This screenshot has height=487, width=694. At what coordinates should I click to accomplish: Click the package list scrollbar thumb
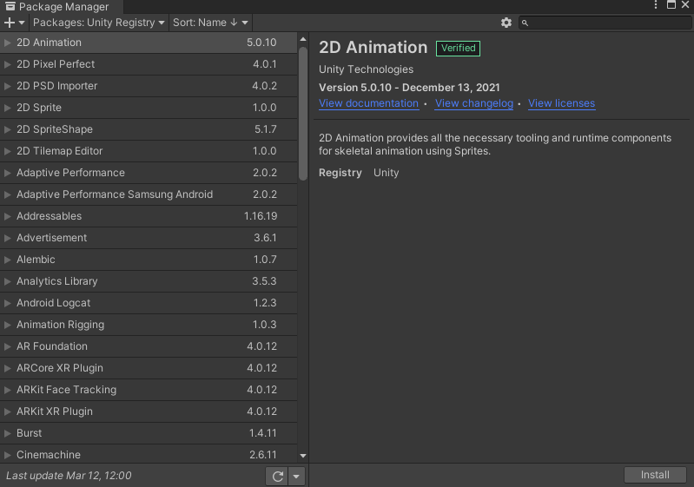coord(303,114)
